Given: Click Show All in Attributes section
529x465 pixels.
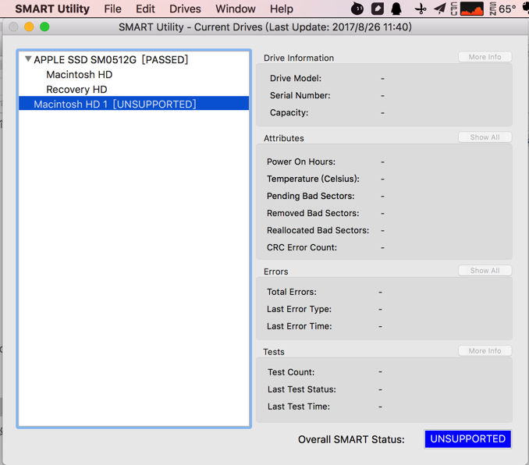Looking at the screenshot, I should tap(485, 137).
